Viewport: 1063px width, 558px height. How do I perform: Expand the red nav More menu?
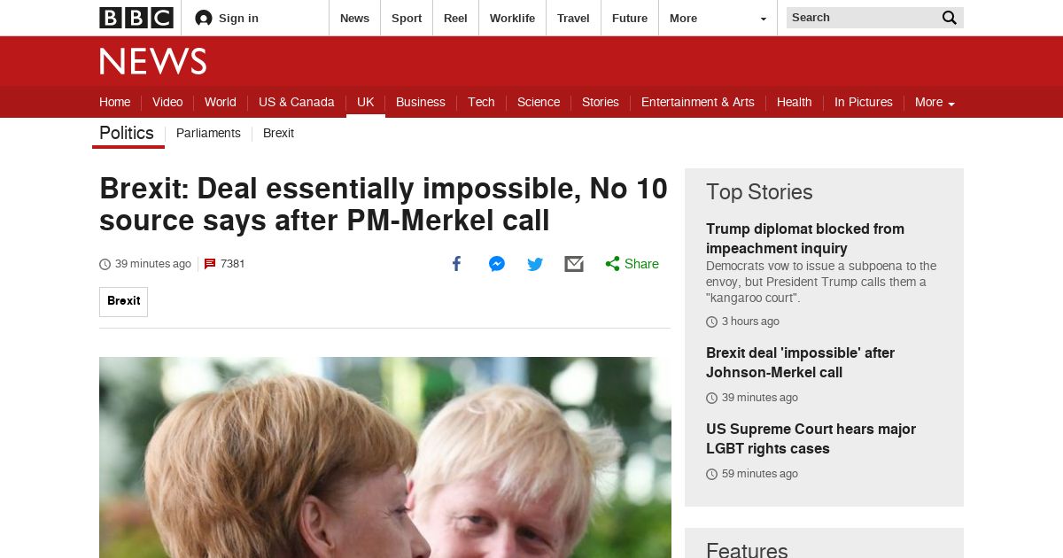pos(935,102)
